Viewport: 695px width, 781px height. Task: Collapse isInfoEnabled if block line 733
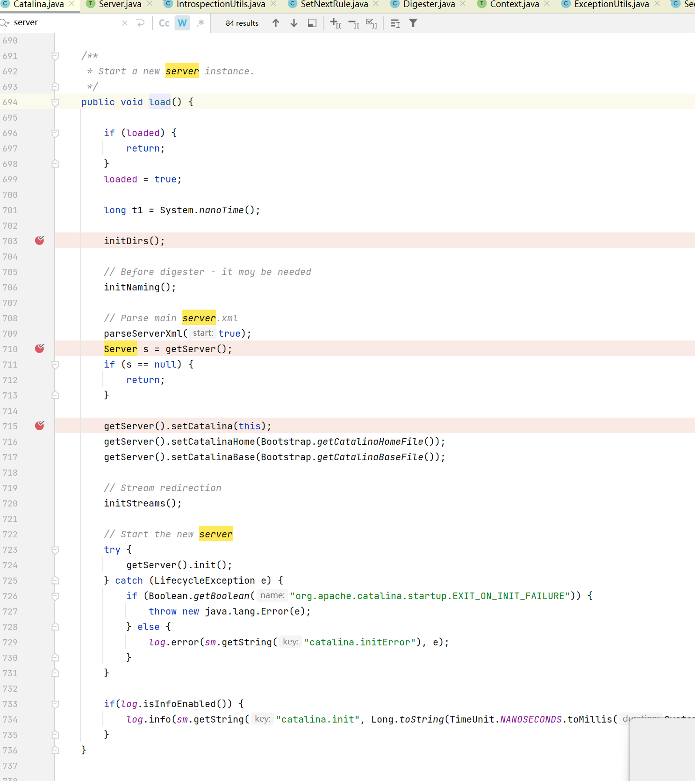(55, 704)
